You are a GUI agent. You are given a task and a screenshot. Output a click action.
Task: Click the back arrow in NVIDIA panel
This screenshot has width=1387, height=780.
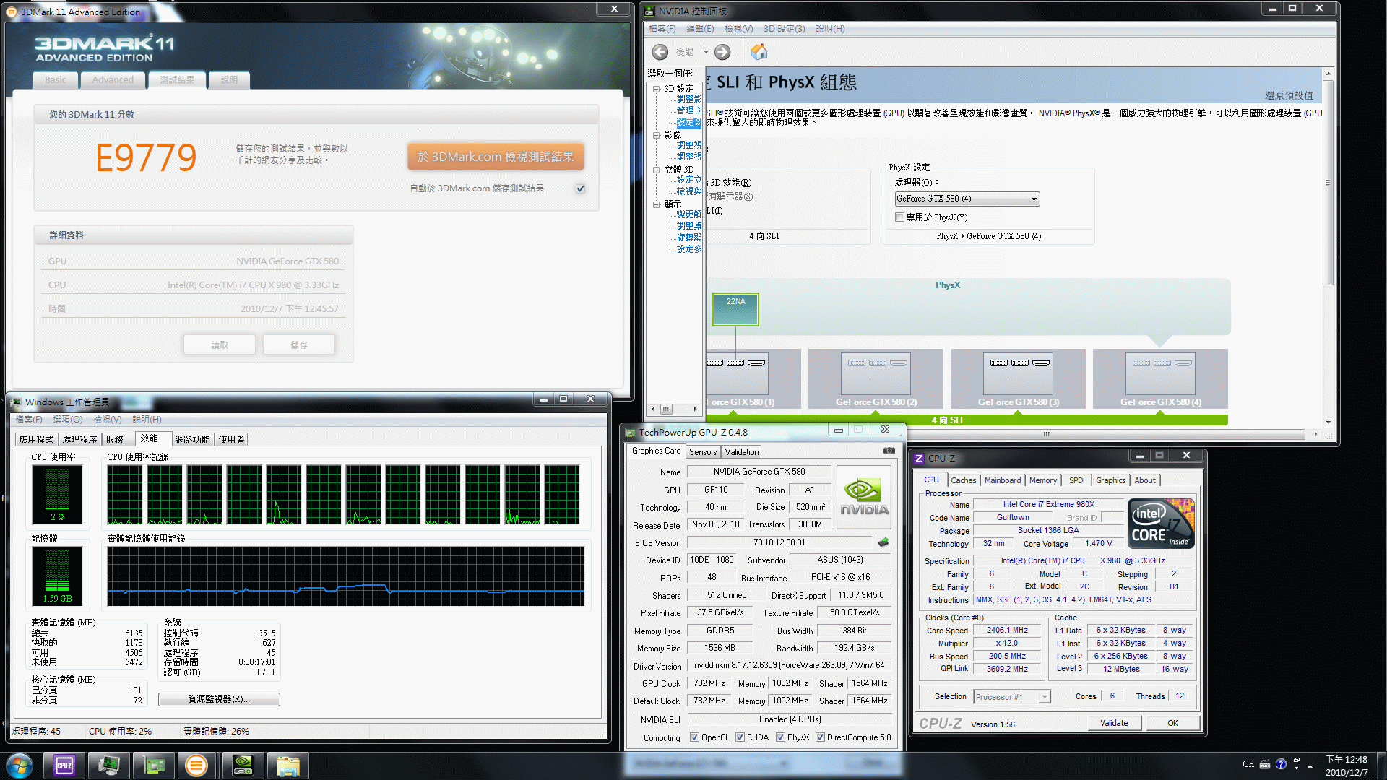pos(660,52)
